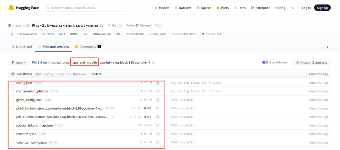The image size is (340, 150).
Task: Open the kvaishnavi user profile
Action: pyautogui.click(x=24, y=74)
